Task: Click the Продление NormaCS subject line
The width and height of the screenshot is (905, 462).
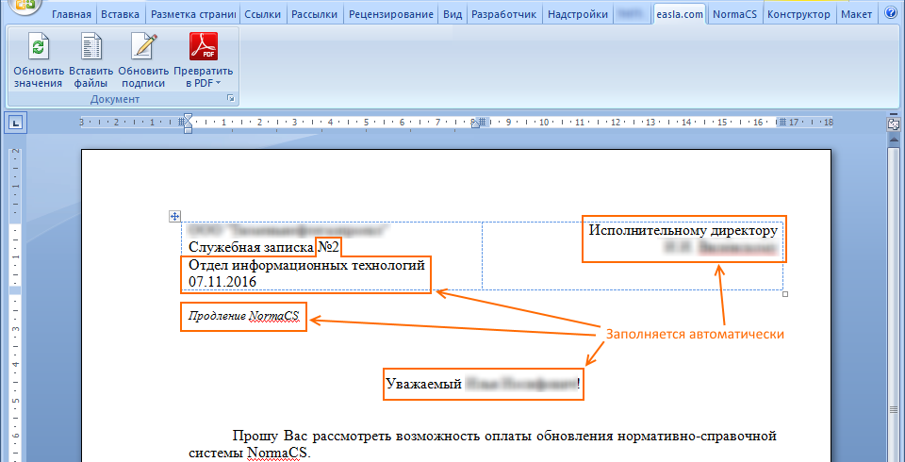Action: click(243, 317)
